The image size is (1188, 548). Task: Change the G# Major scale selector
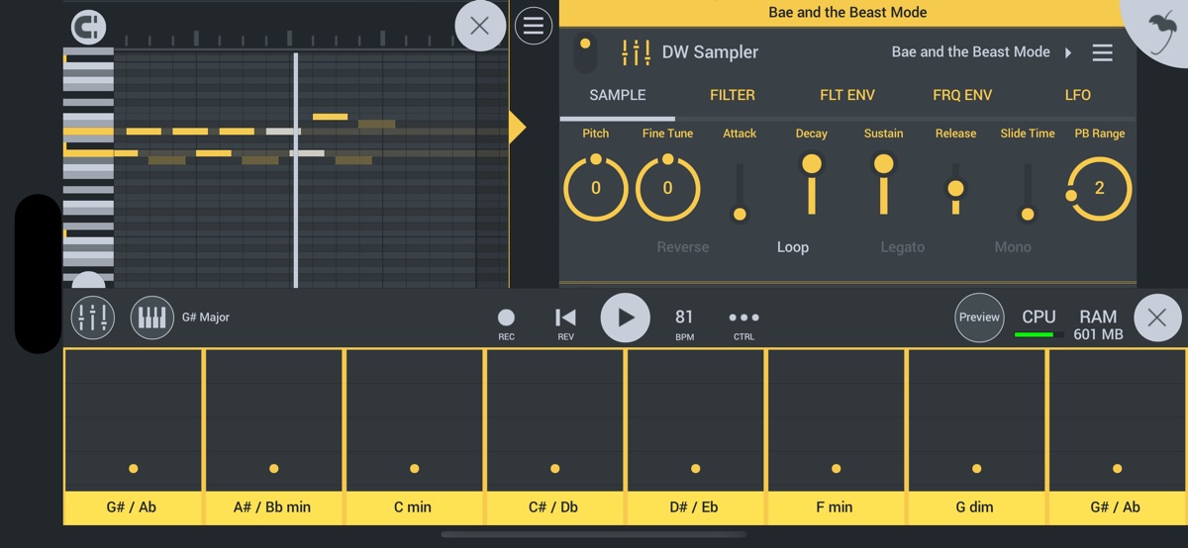tap(206, 318)
